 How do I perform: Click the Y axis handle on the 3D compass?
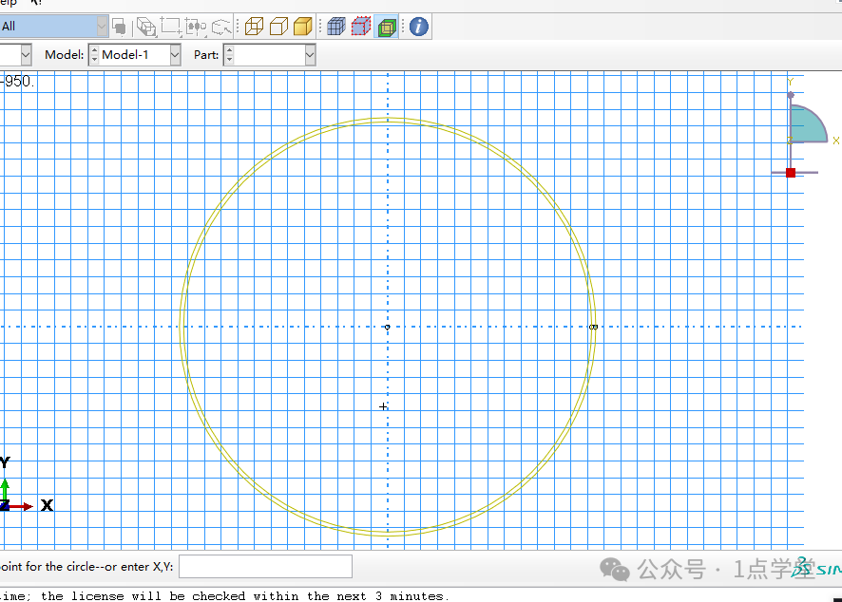(x=791, y=95)
